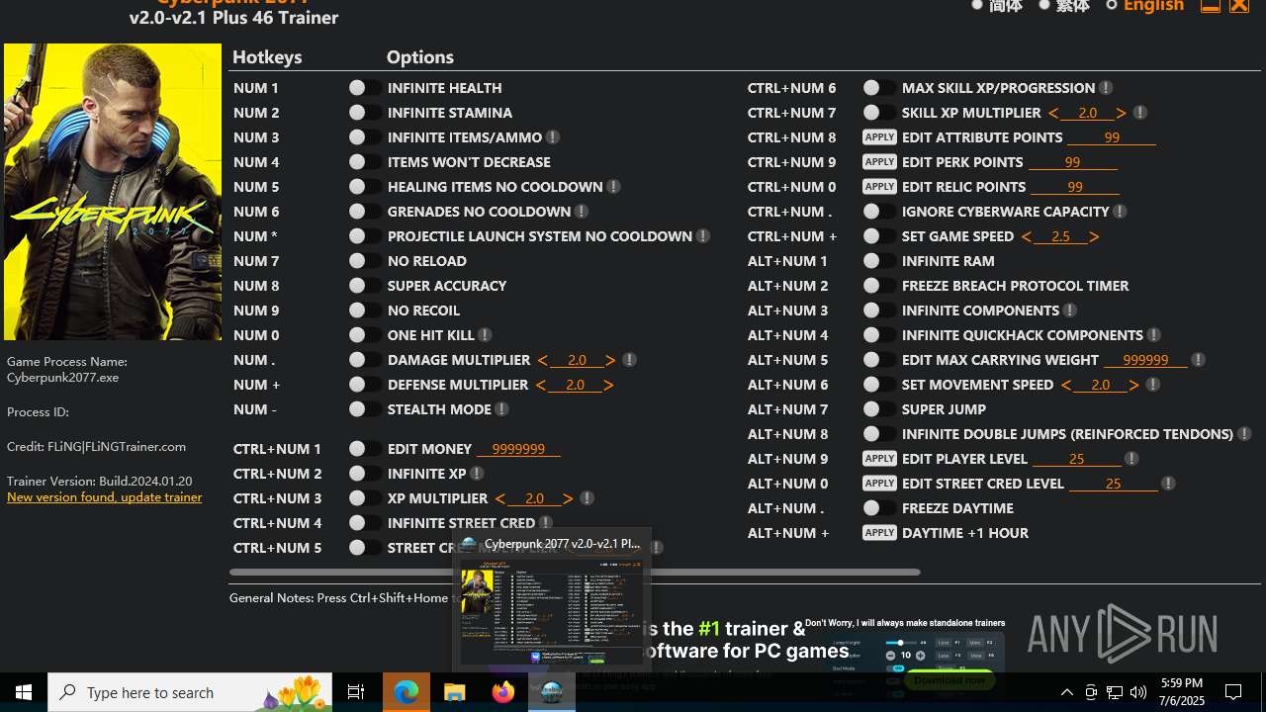The height and width of the screenshot is (712, 1266).
Task: Open the Task View taskbar button
Action: (x=356, y=692)
